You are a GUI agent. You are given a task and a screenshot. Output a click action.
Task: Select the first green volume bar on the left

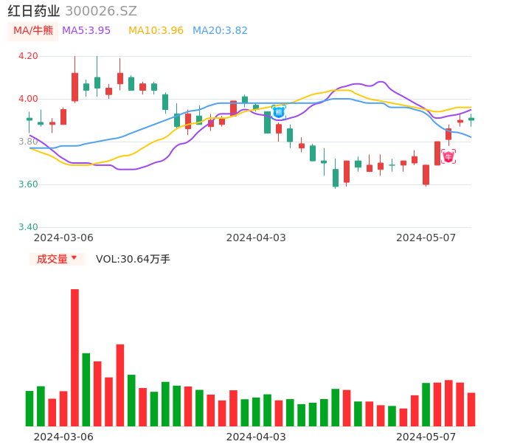point(30,408)
